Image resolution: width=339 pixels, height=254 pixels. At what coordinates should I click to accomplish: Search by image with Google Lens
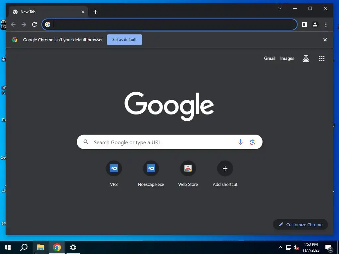tap(253, 142)
